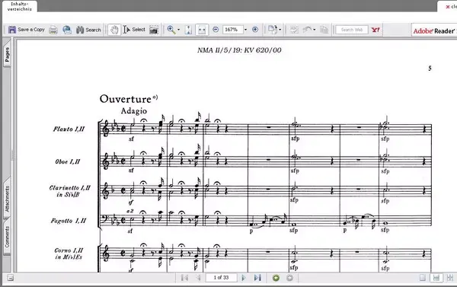The image size is (457, 287).
Task: Open the Zoom In tool dropdown arrow
Action: (x=178, y=30)
